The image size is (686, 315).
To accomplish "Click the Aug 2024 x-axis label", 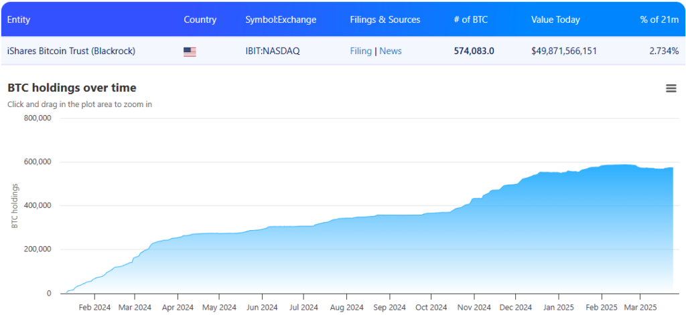I will point(345,307).
